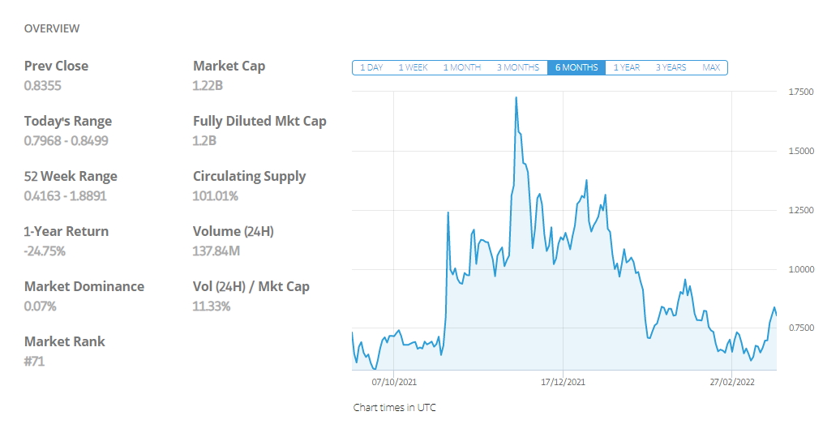Click the 1.0000 price axis label
Viewport: 840px width, 433px height.
801,269
